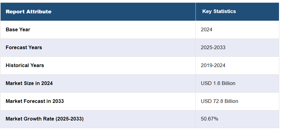The width and height of the screenshot is (282, 129).
Task: Click 2033 in the Market Forecast label
Action: click(x=58, y=101)
